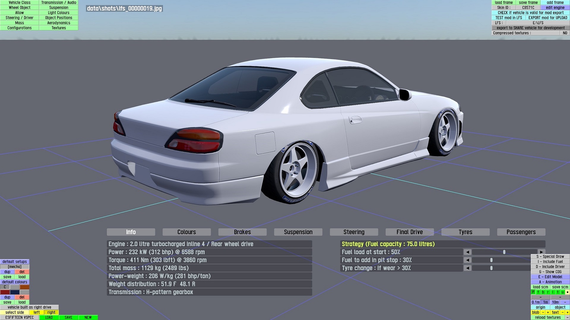The height and width of the screenshot is (320, 570).
Task: Click the right arrow for Fuel load at start
Action: [x=541, y=252]
